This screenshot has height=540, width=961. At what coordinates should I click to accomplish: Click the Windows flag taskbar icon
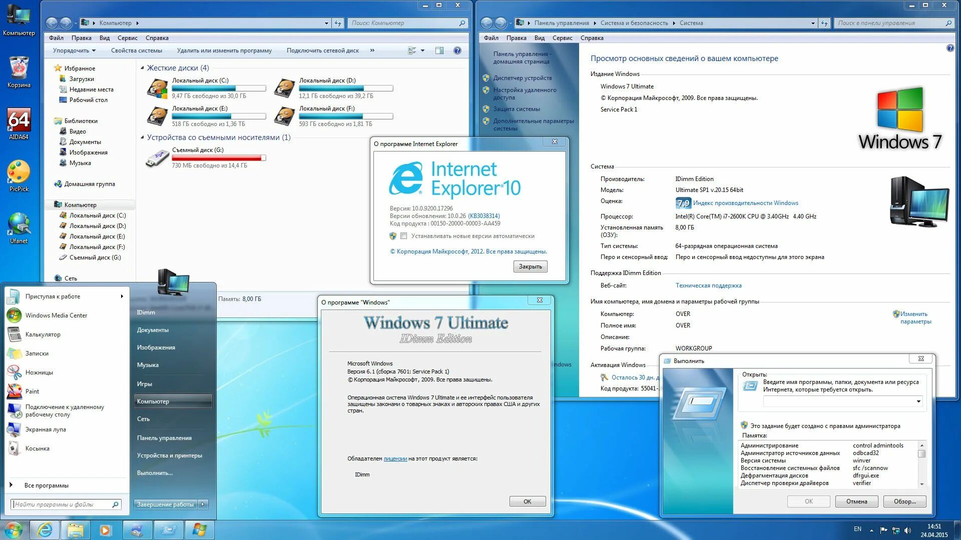click(199, 530)
